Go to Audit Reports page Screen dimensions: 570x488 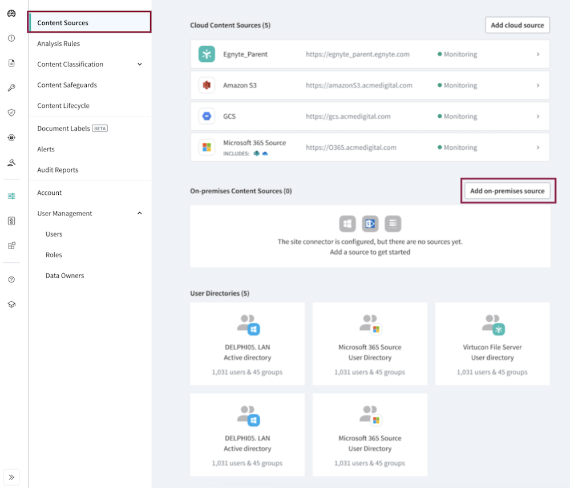(x=58, y=170)
